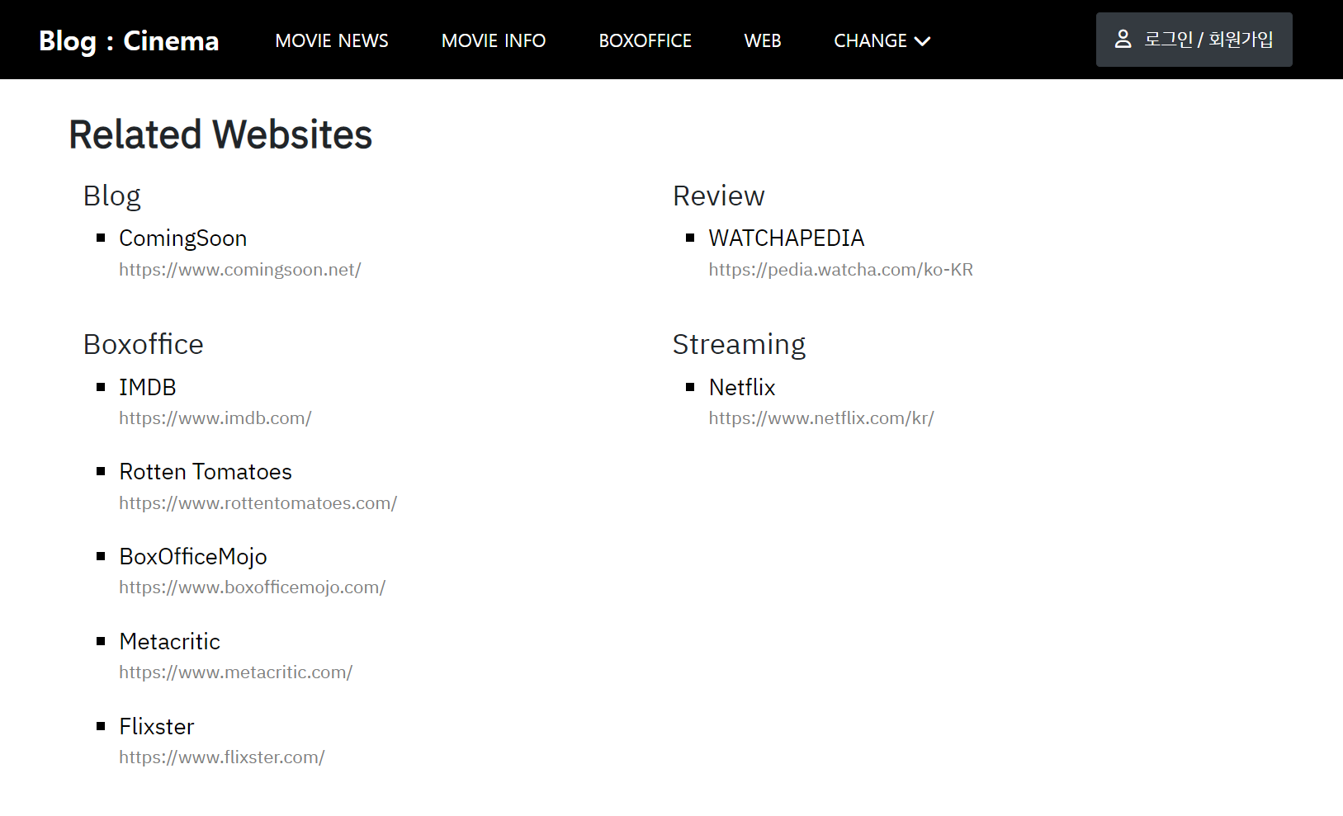Click the comingsoon.net URL text

(x=240, y=269)
